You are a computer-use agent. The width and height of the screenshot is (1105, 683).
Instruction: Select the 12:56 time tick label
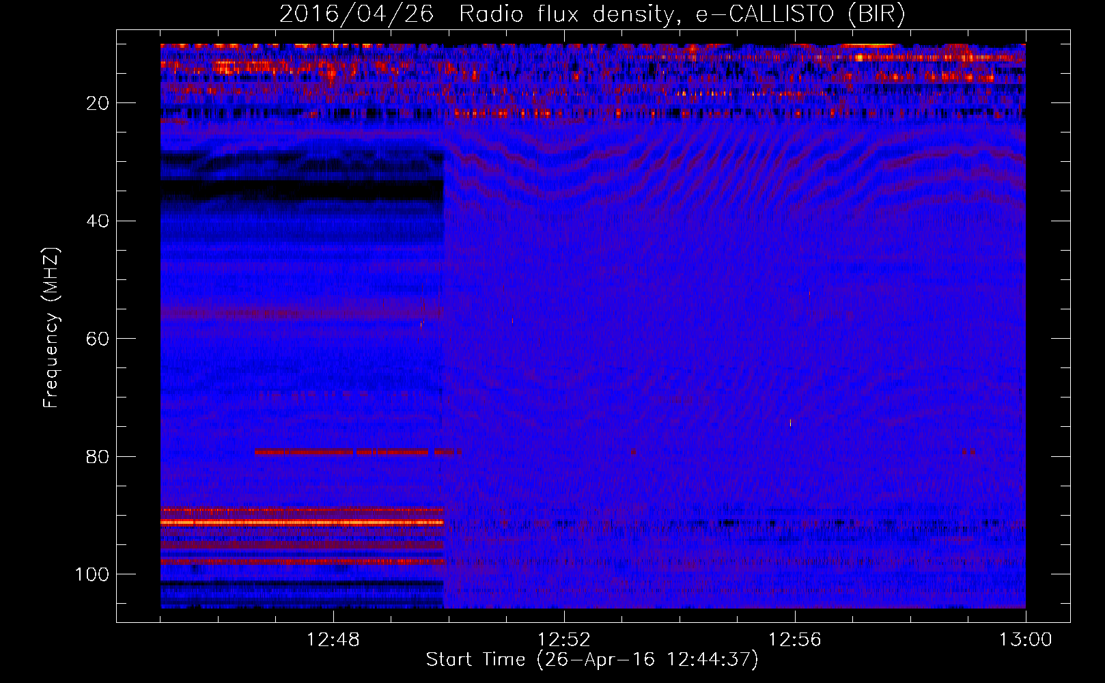pos(795,640)
